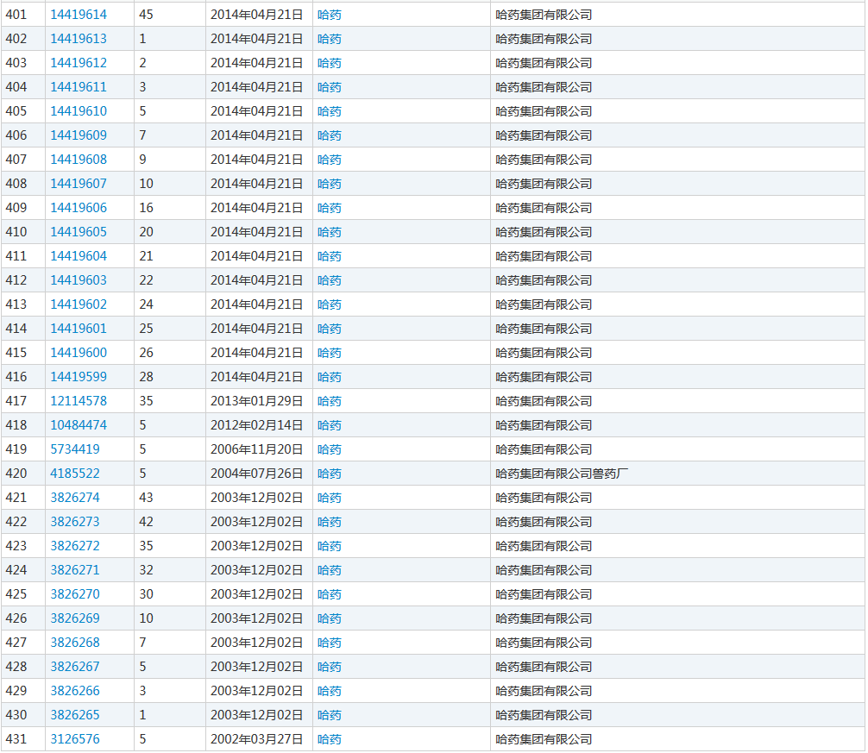Open application number 3826268

click(x=75, y=643)
